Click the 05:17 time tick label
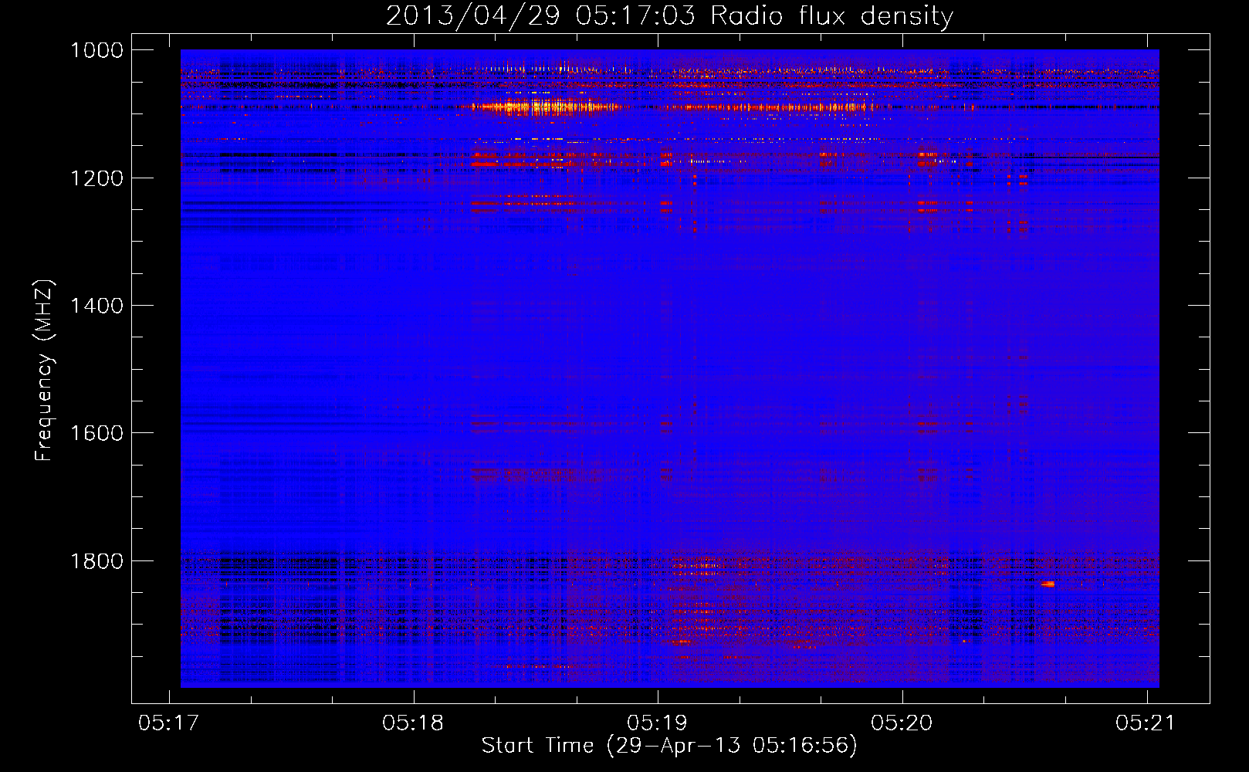This screenshot has height=772, width=1249. pyautogui.click(x=169, y=723)
